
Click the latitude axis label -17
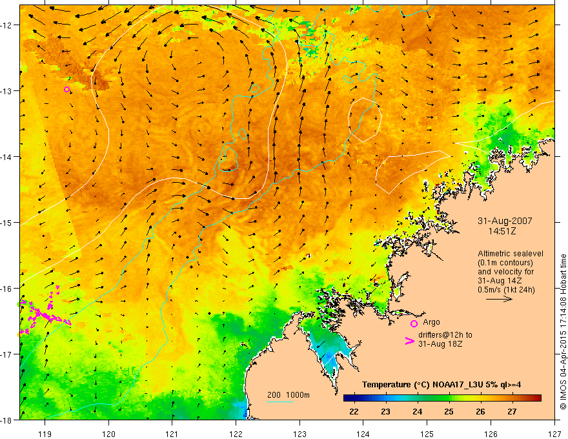7,354
